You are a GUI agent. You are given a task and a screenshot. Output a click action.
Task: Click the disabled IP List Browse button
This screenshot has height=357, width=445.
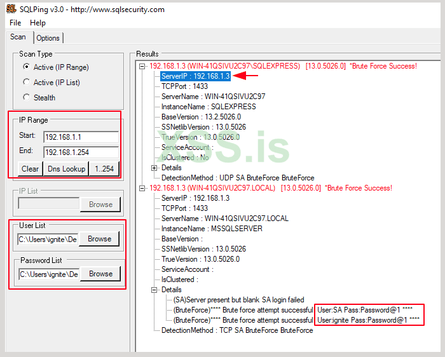(100, 205)
